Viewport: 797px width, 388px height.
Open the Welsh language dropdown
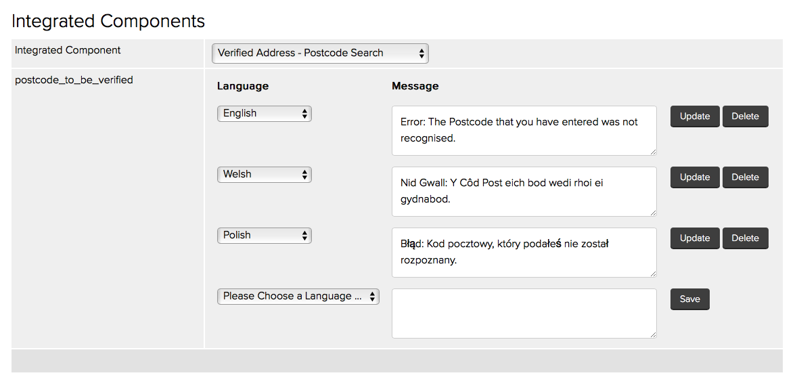(264, 174)
